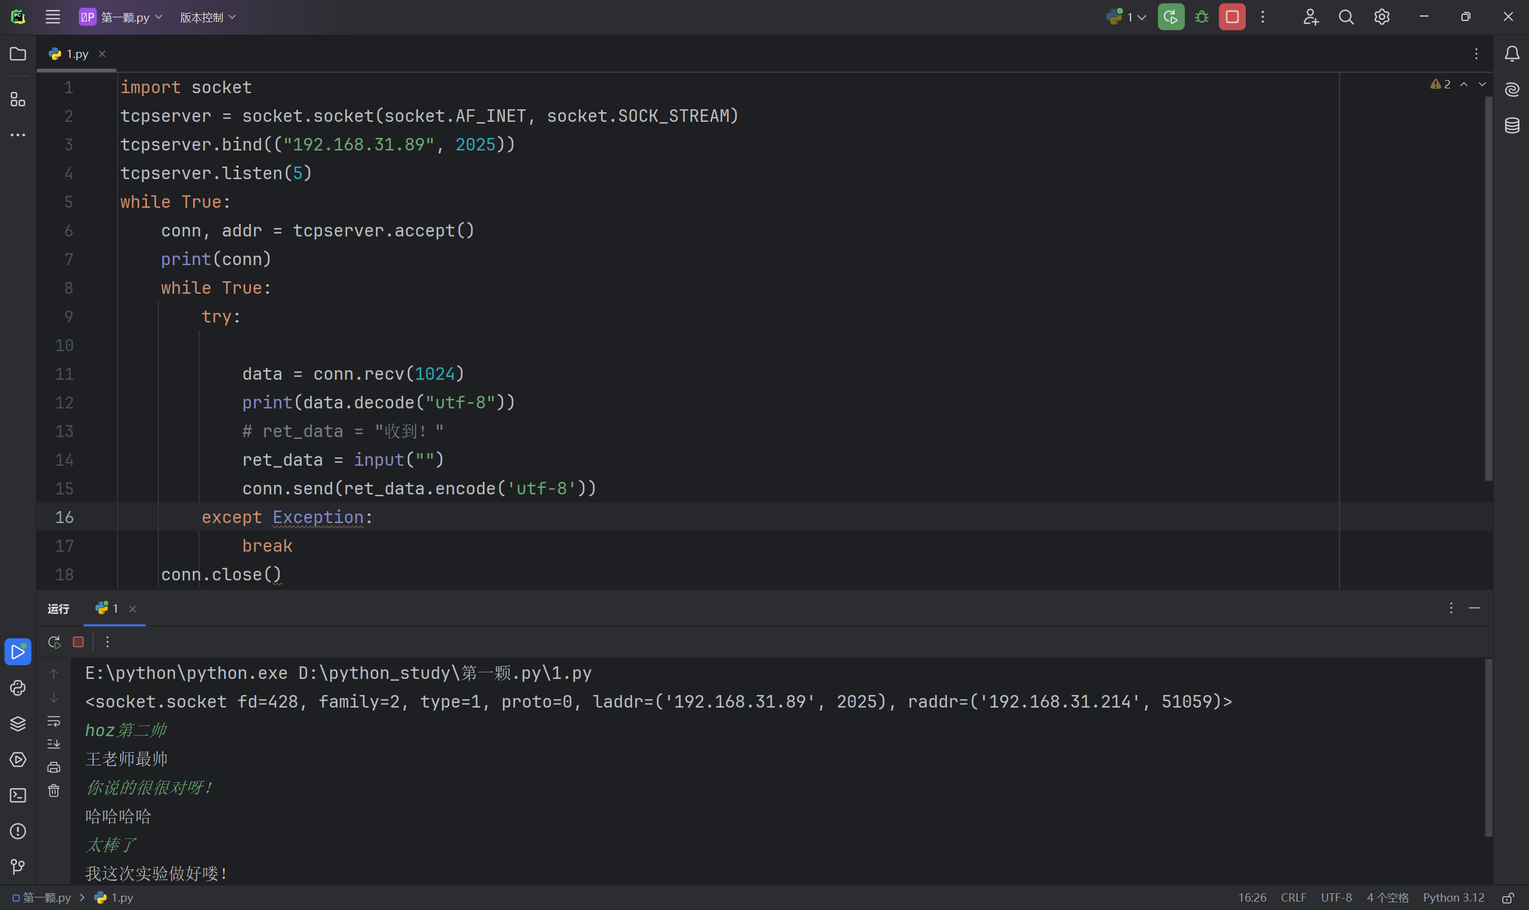The width and height of the screenshot is (1529, 910).
Task: Open the Python Console tool window
Action: point(18,688)
